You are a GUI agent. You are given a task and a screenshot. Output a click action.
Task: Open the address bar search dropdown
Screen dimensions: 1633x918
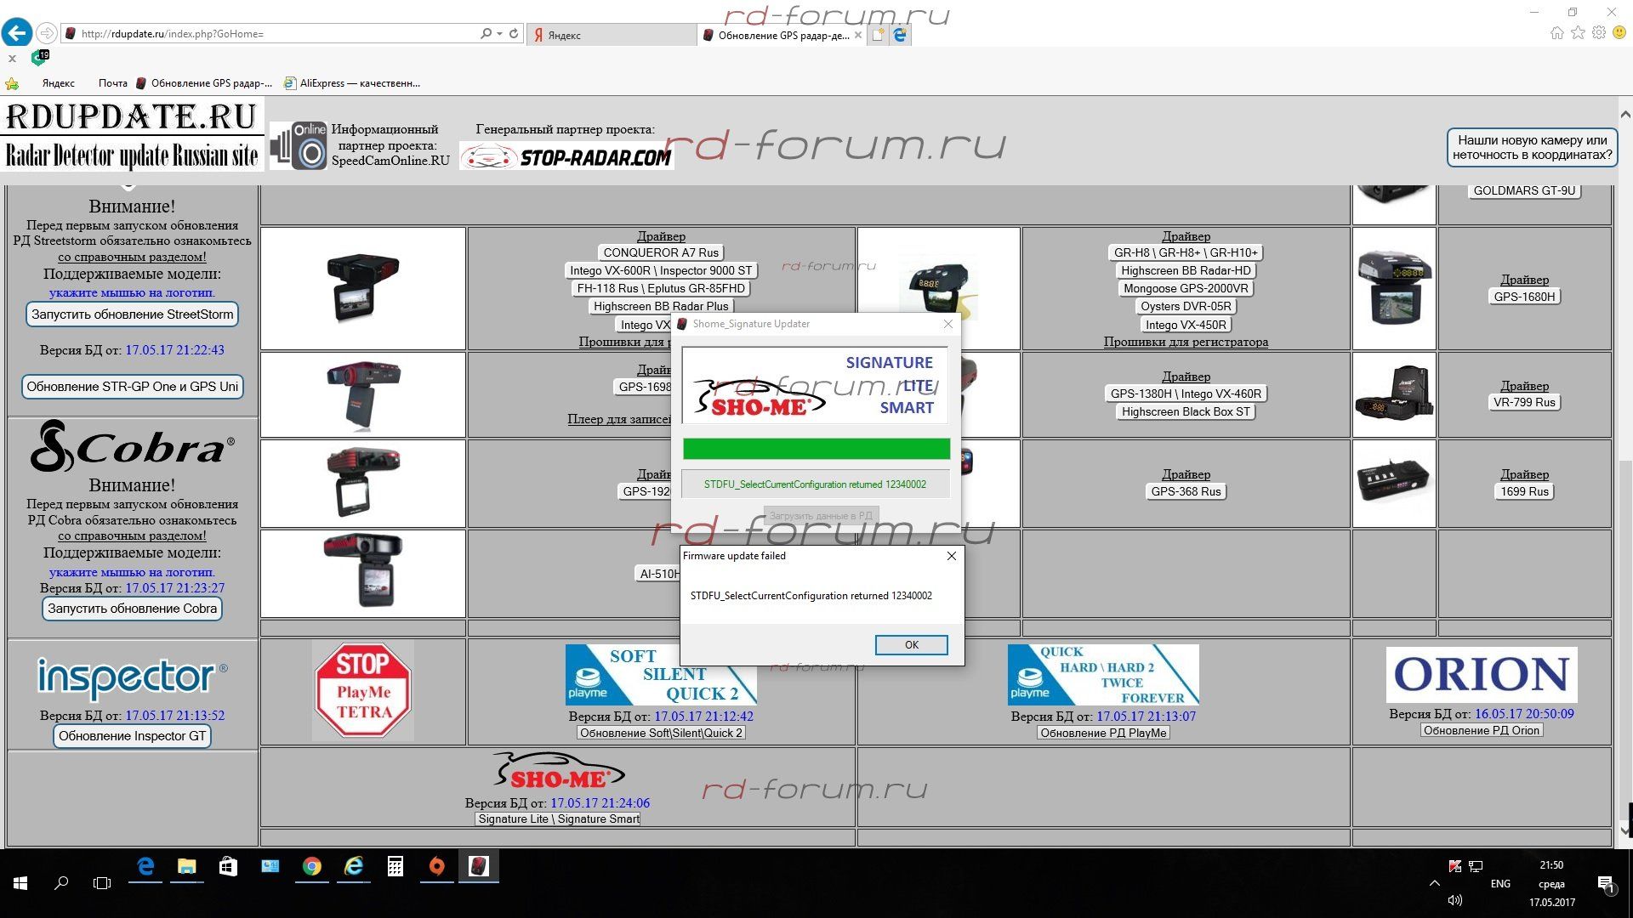coord(498,34)
